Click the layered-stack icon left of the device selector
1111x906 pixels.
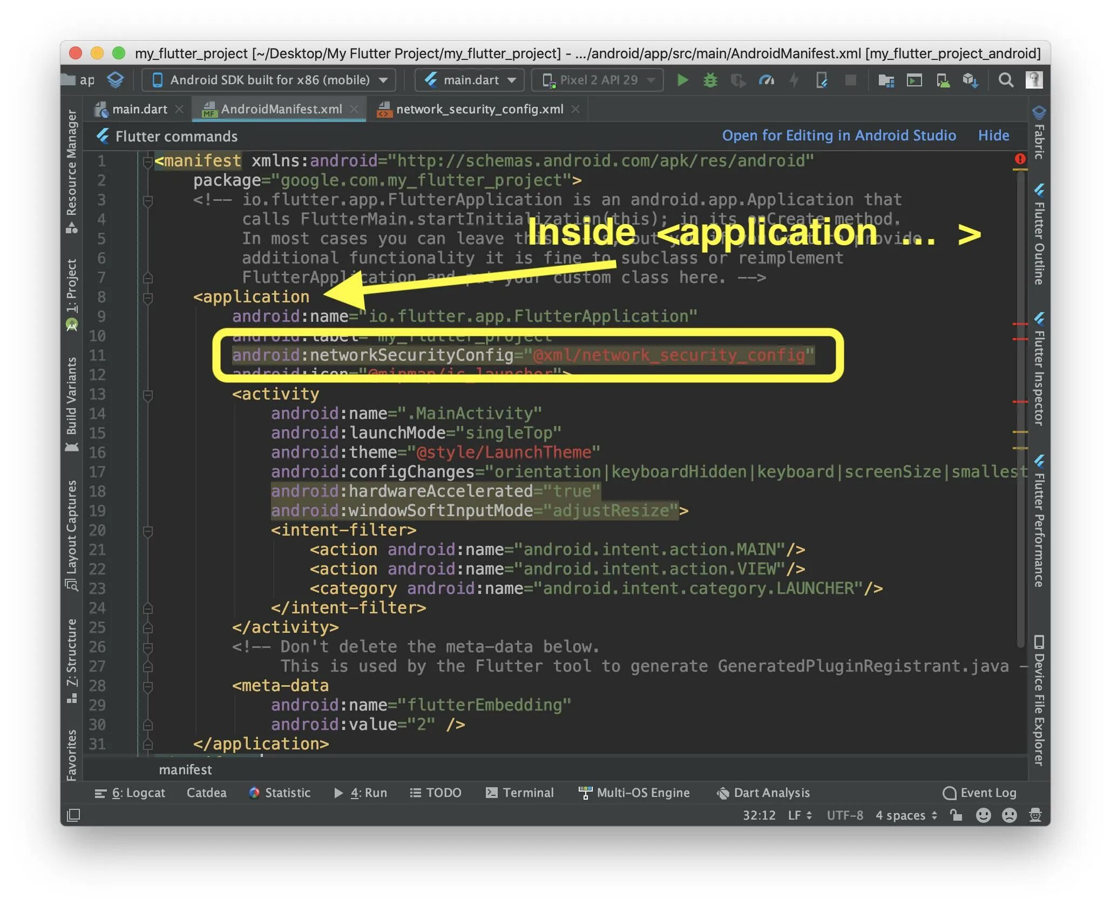[116, 80]
